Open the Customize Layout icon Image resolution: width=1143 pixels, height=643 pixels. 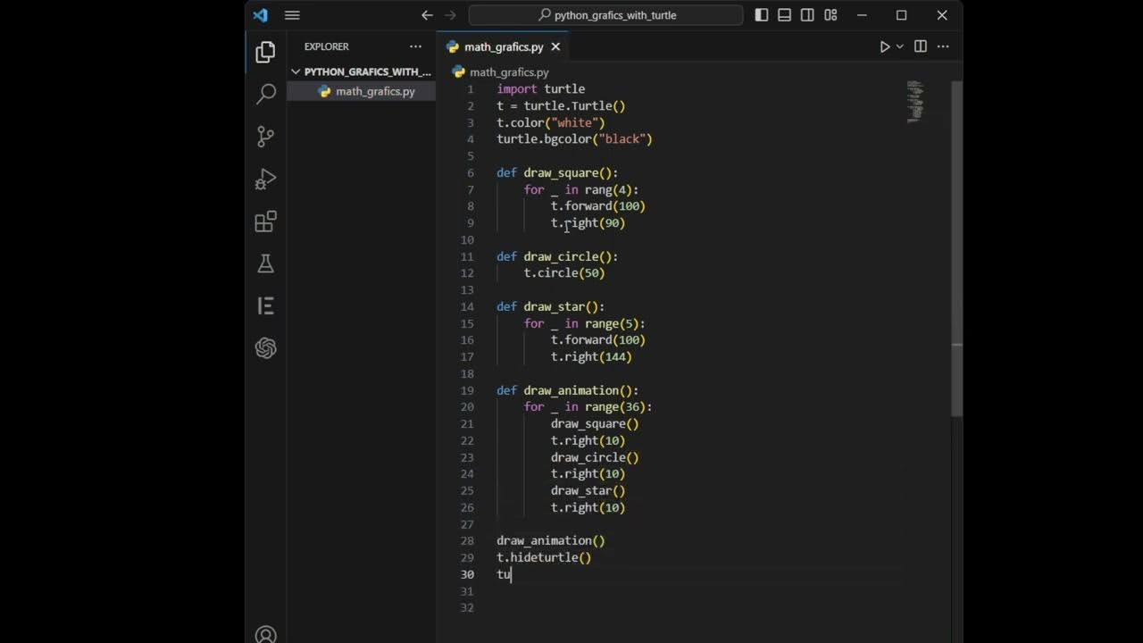[x=830, y=15]
